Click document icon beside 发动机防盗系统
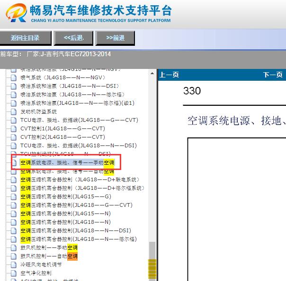Viewport: 286px width, 281px height. [14, 111]
